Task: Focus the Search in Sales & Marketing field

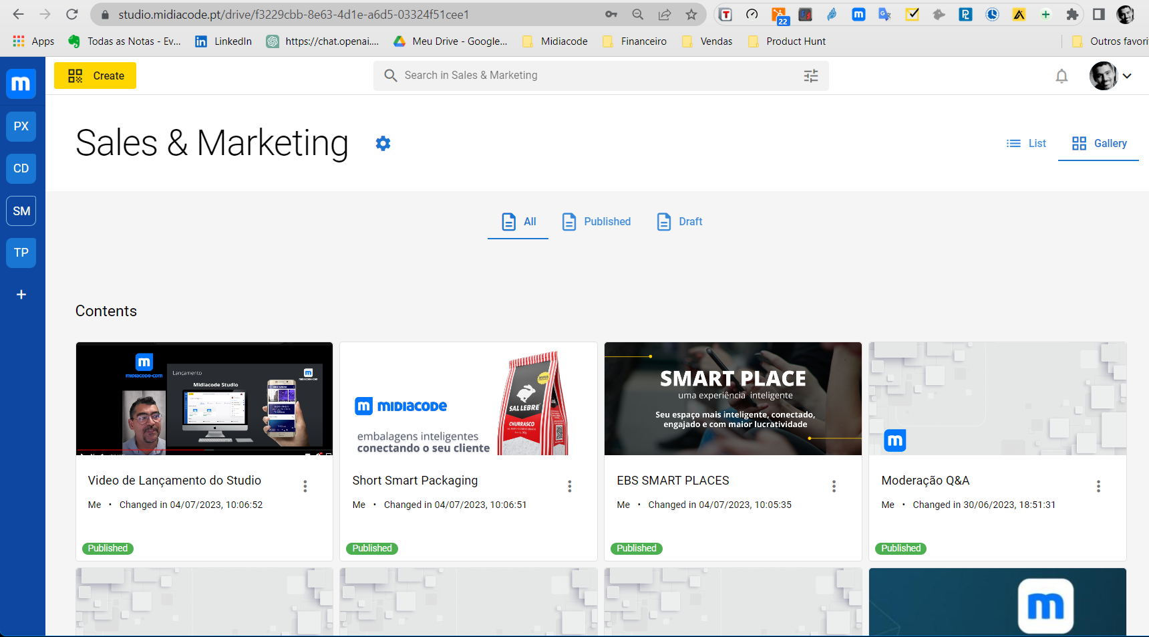Action: click(x=601, y=76)
